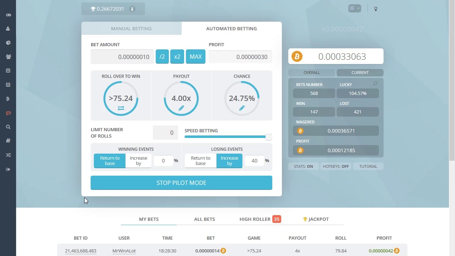The width and height of the screenshot is (455, 256).
Task: Switch to the Manual Betting tab
Action: click(x=132, y=28)
